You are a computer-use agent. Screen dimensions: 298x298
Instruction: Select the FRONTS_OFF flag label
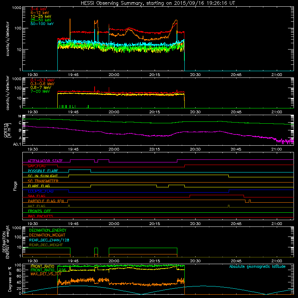coord(39,211)
